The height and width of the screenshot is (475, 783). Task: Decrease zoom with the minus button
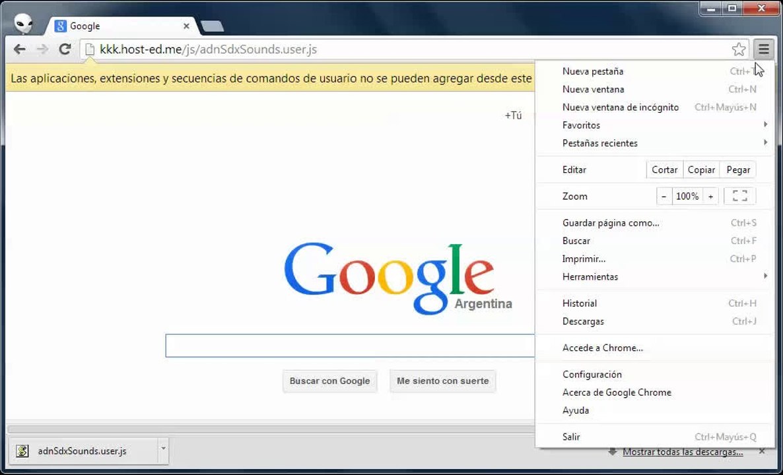click(664, 197)
